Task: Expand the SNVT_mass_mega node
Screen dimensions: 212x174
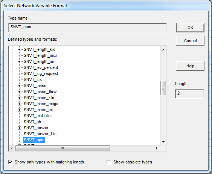Action: [x=19, y=104]
